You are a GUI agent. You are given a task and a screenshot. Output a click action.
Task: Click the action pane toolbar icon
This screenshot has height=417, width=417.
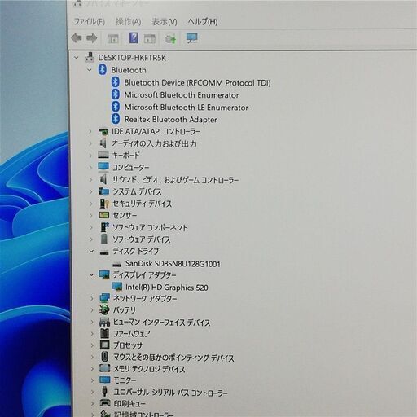[x=150, y=38]
